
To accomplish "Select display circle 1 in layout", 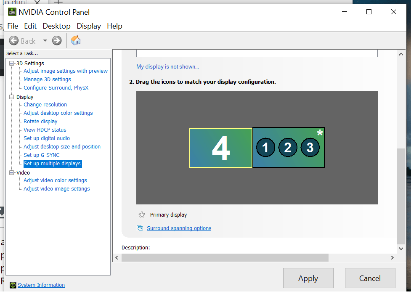I will pos(265,148).
